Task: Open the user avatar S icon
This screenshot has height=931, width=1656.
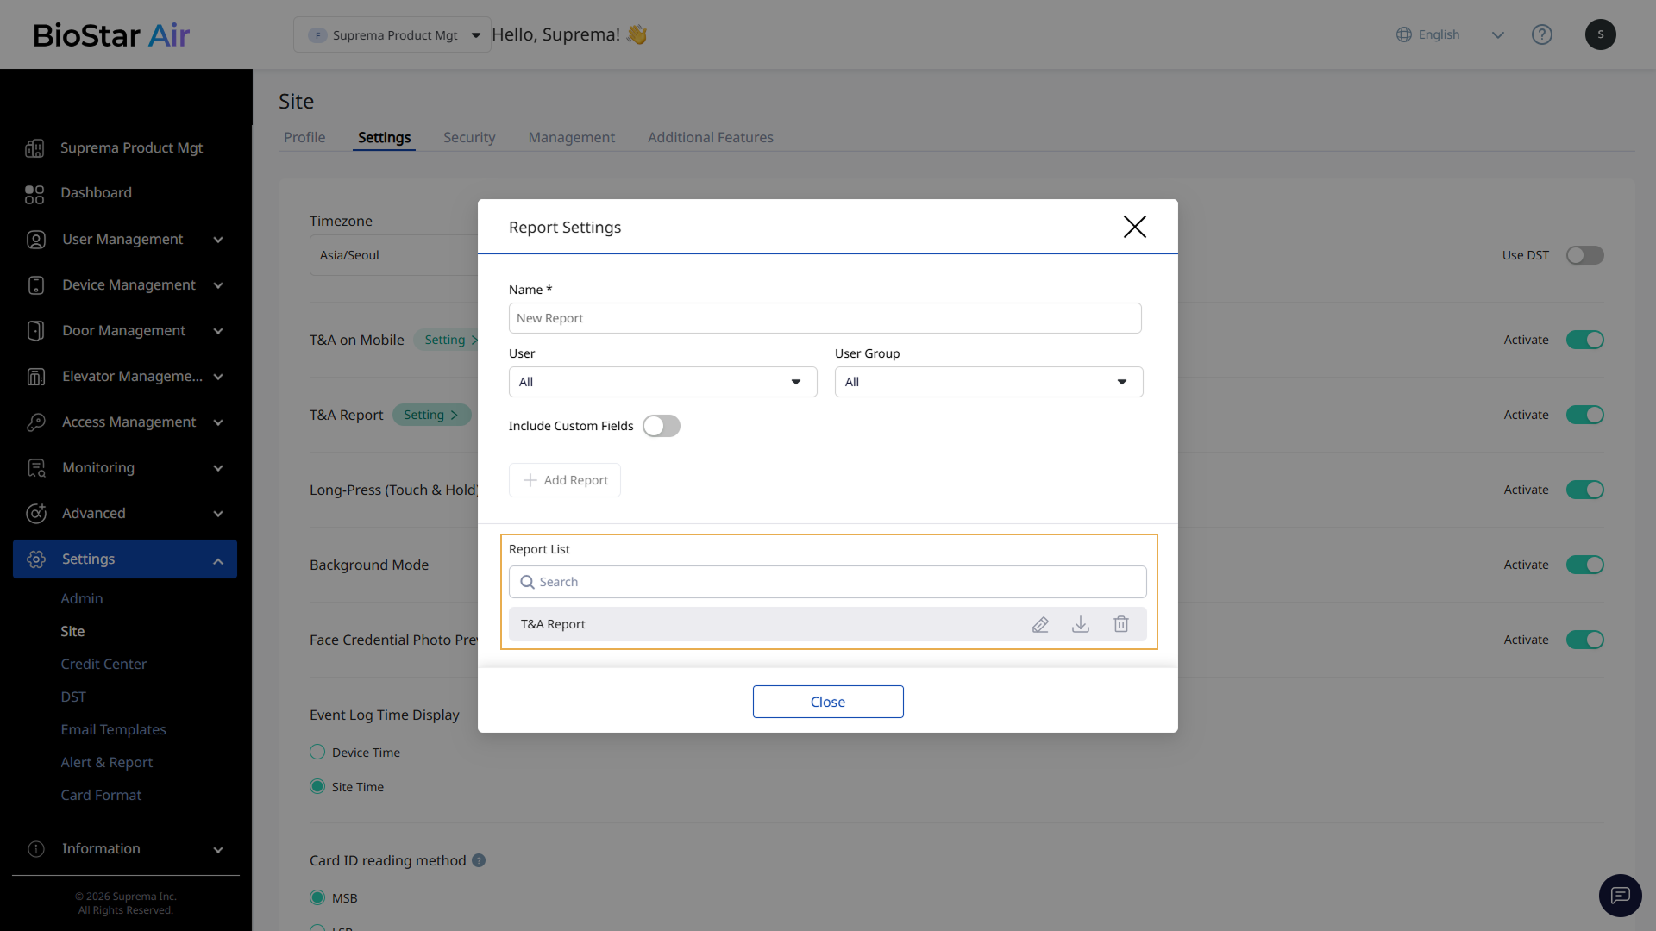Action: coord(1600,34)
